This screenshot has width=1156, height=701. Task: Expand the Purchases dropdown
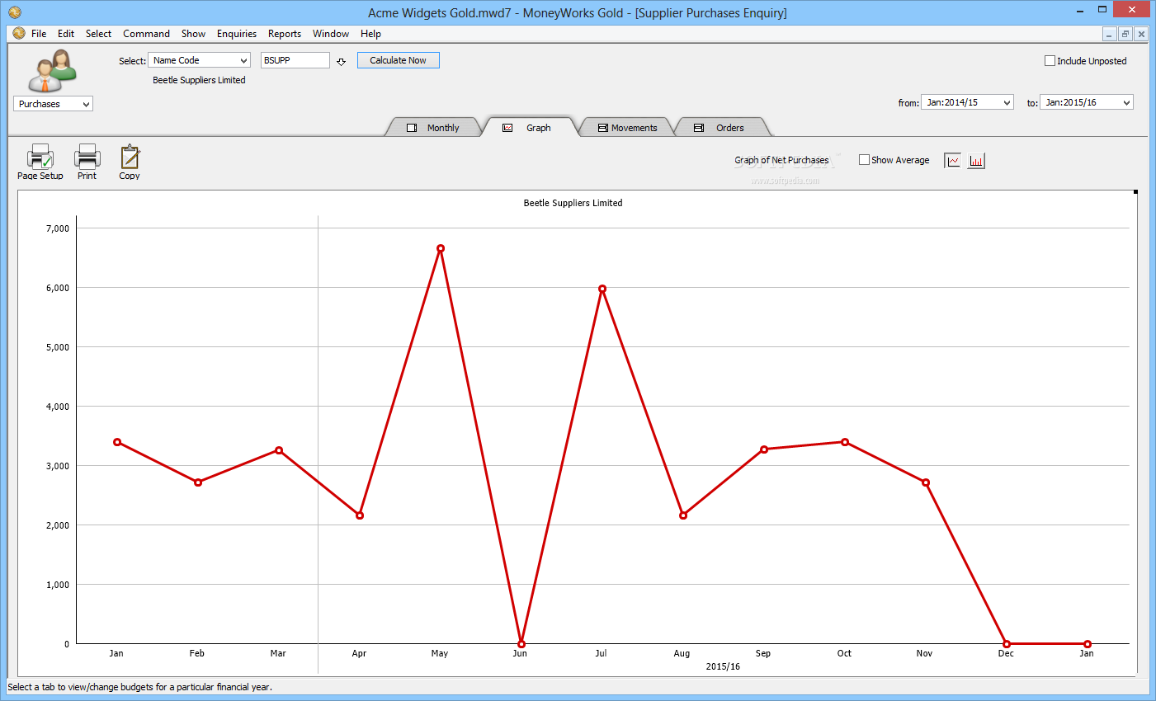53,104
